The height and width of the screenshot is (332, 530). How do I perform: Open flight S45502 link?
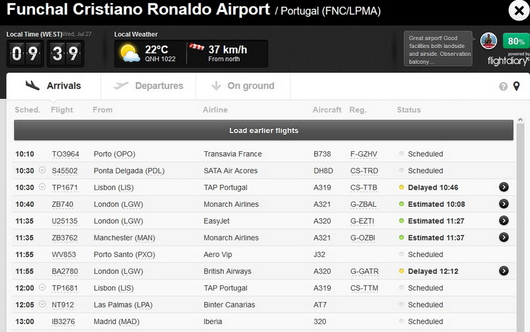[x=64, y=171]
